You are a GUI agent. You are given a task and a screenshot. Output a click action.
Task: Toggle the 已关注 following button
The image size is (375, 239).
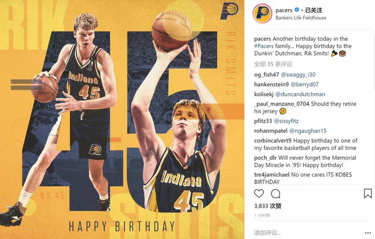tap(313, 10)
